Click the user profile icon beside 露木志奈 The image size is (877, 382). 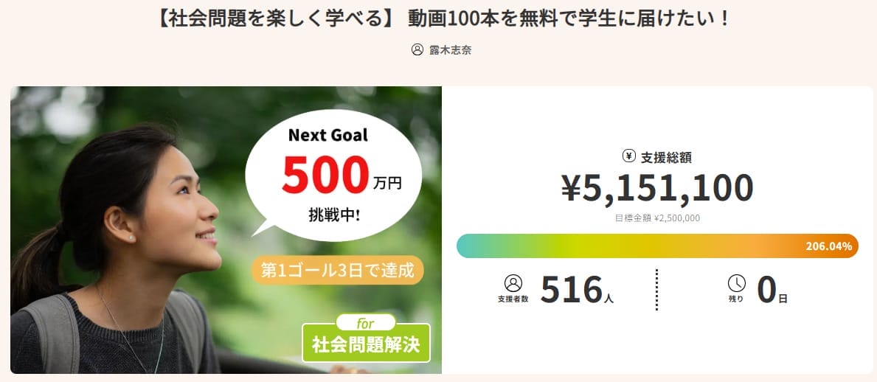click(417, 50)
